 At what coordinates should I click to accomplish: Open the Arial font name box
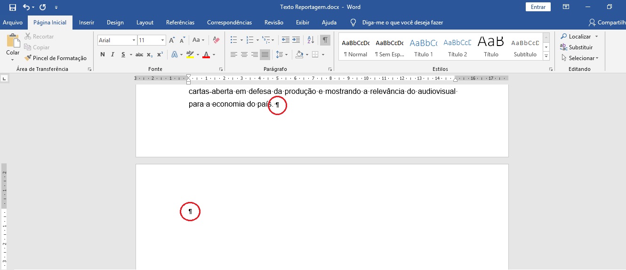(x=117, y=40)
